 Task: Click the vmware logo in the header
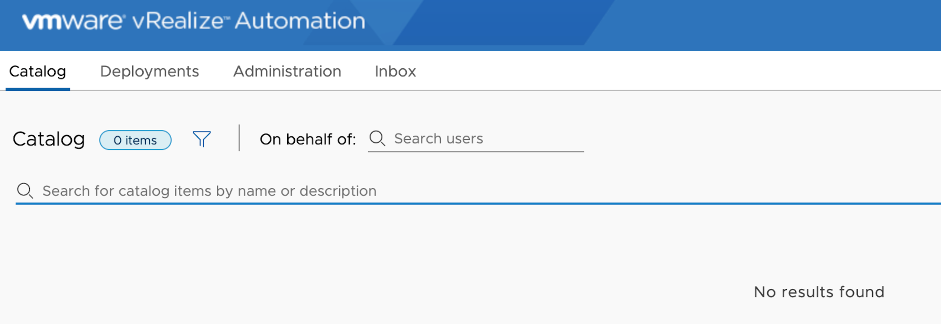pyautogui.click(x=72, y=21)
